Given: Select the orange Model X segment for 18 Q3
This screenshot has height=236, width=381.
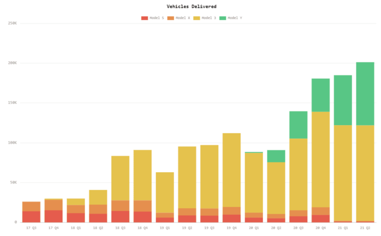Looking at the screenshot, I should (x=120, y=206).
